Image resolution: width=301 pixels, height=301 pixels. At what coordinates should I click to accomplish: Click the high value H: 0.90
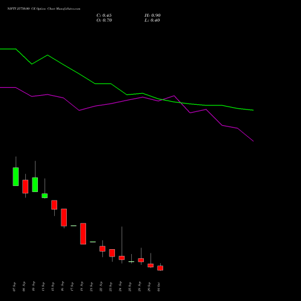point(152,16)
